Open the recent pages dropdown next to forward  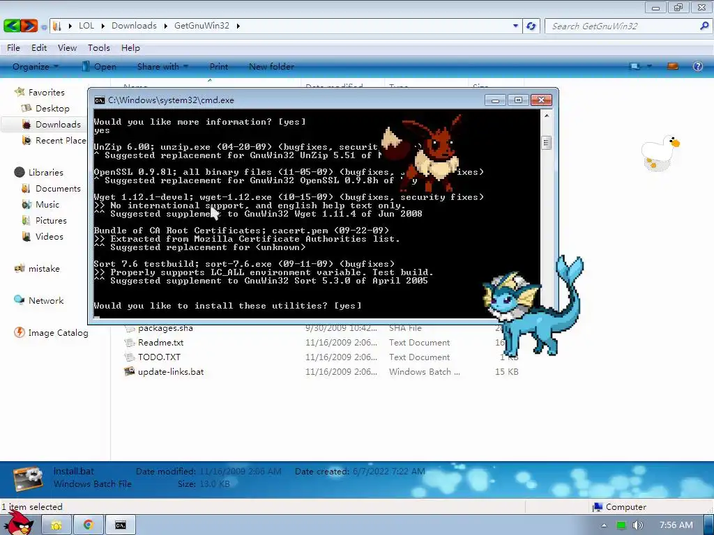tap(44, 27)
